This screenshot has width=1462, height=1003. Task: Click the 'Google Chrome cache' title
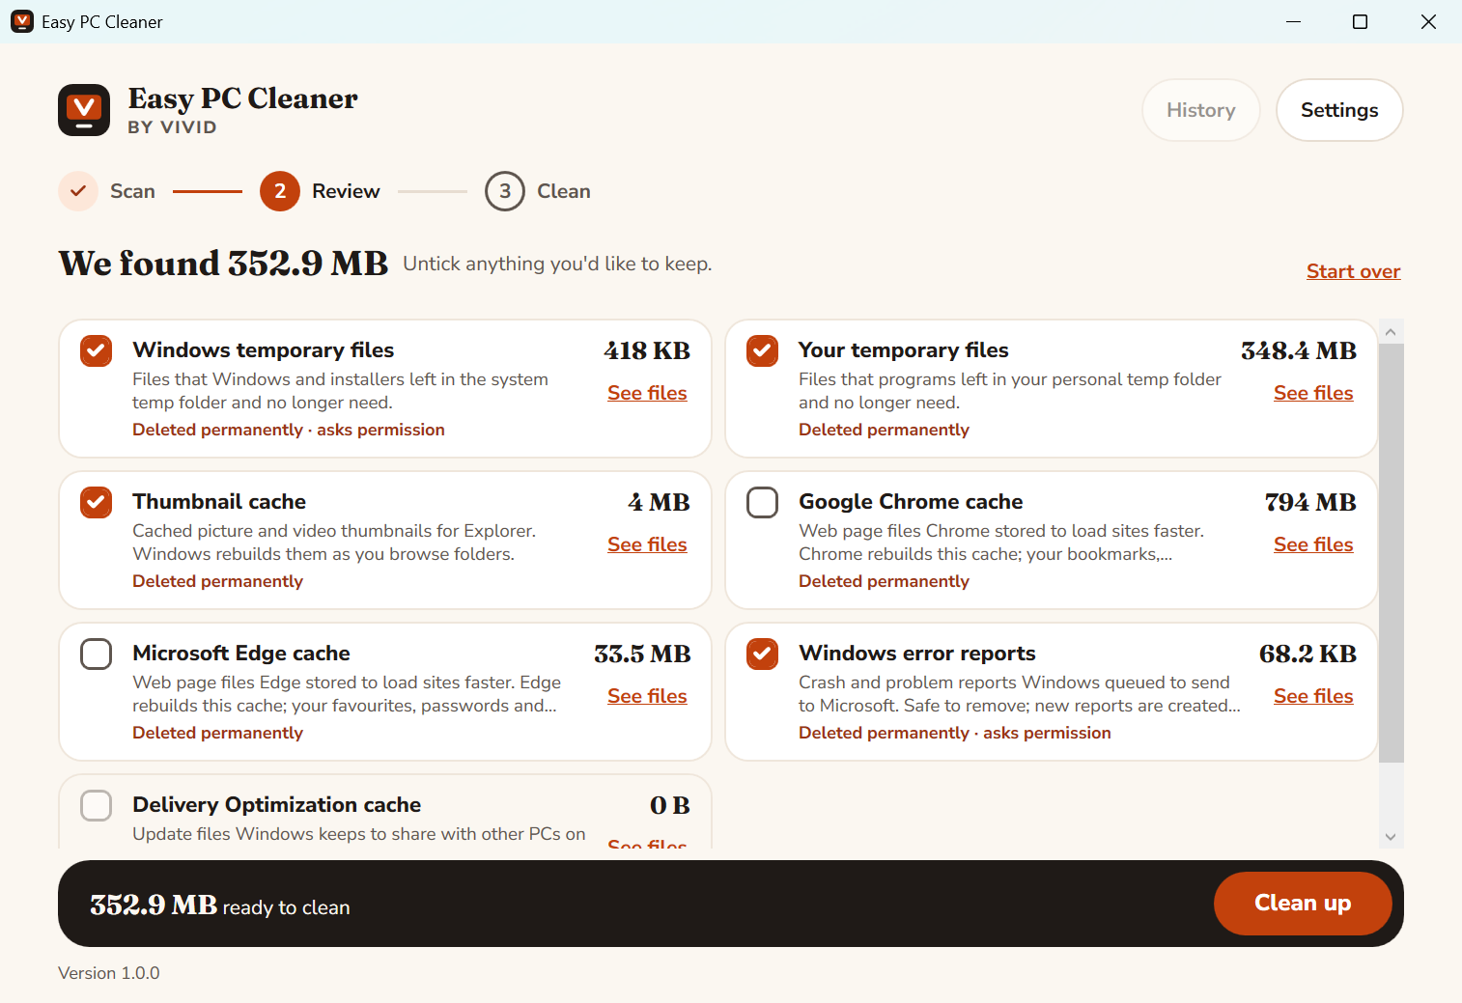click(x=911, y=502)
